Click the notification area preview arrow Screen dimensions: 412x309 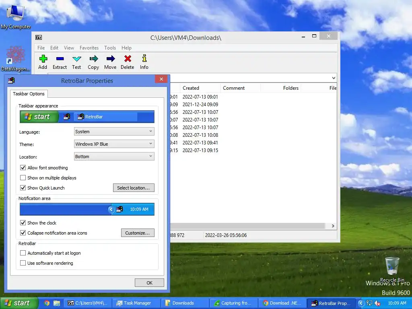pos(111,209)
